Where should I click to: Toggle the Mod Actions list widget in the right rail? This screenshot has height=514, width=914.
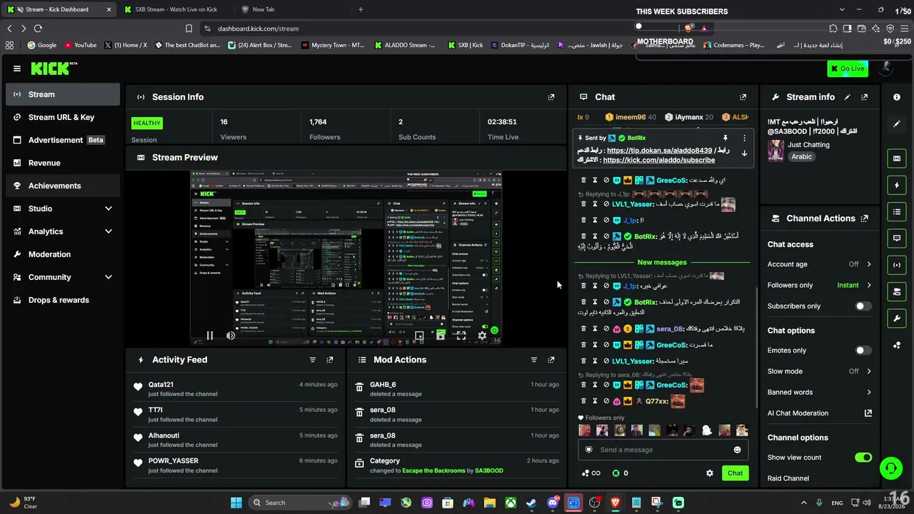coord(897,212)
